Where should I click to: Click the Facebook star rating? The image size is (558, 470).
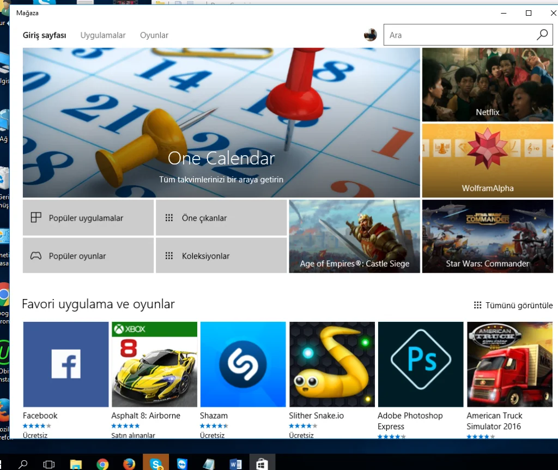(37, 426)
